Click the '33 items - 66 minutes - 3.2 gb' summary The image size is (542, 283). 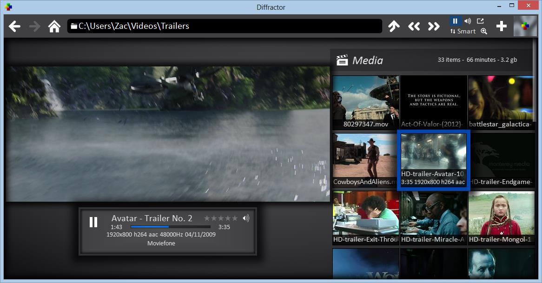click(477, 60)
